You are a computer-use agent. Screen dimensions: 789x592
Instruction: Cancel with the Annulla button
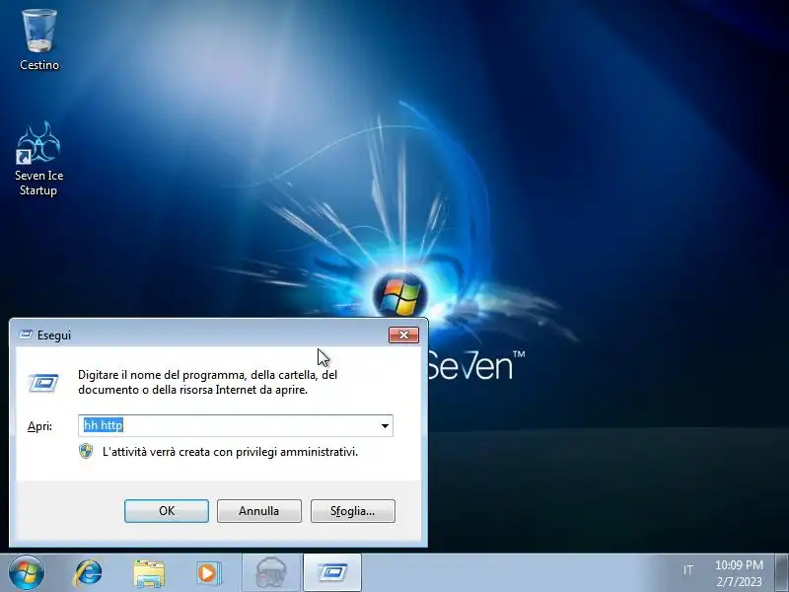pos(259,511)
